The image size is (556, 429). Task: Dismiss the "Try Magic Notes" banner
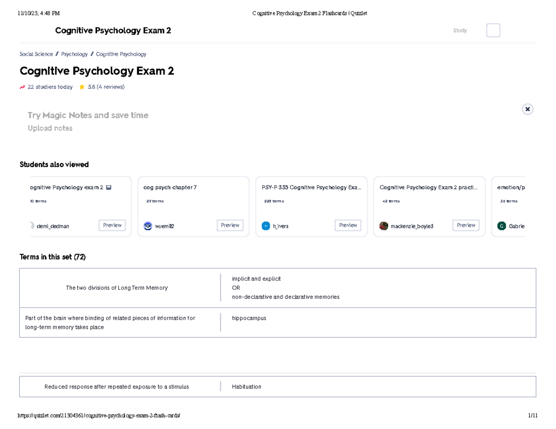coord(527,109)
